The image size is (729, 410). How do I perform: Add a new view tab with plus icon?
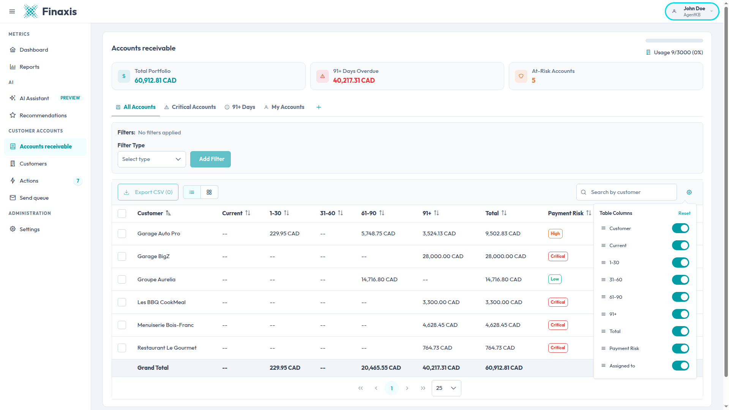click(319, 107)
